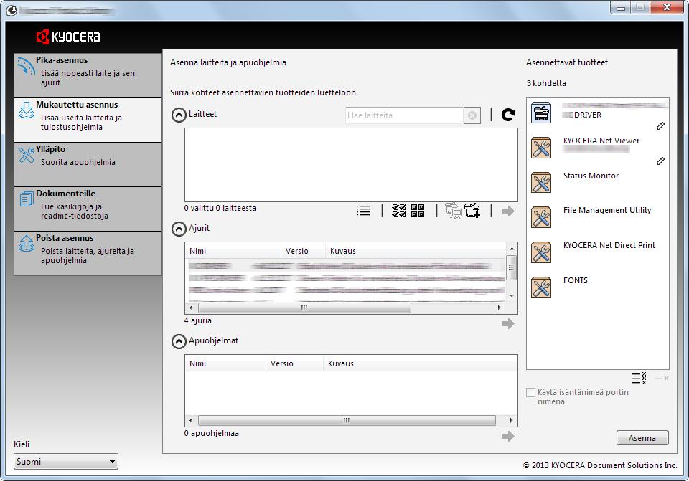Collapse the Laitteet section

coord(179,115)
